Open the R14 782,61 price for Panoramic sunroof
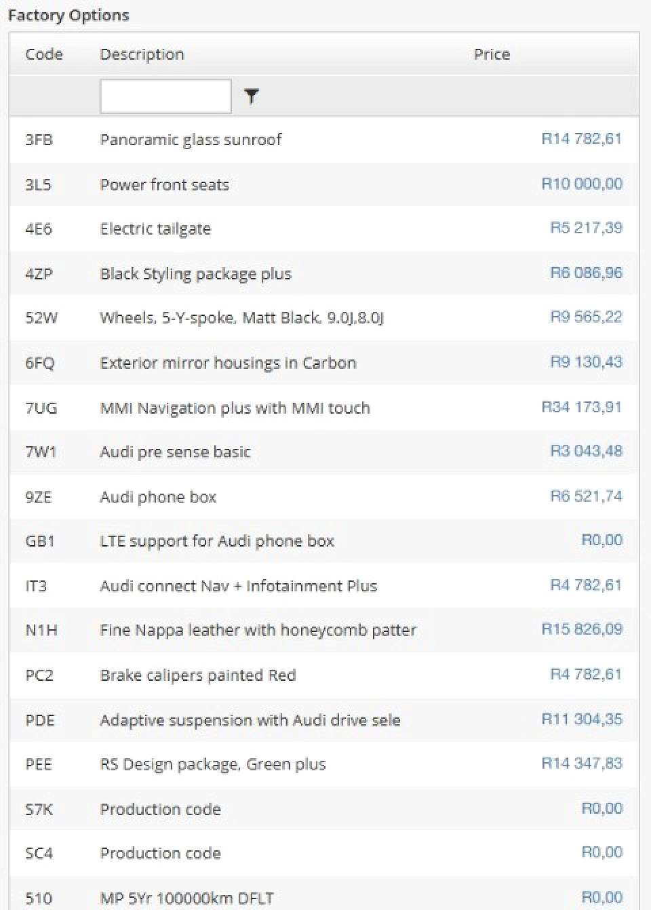The width and height of the screenshot is (651, 910). pyautogui.click(x=581, y=139)
